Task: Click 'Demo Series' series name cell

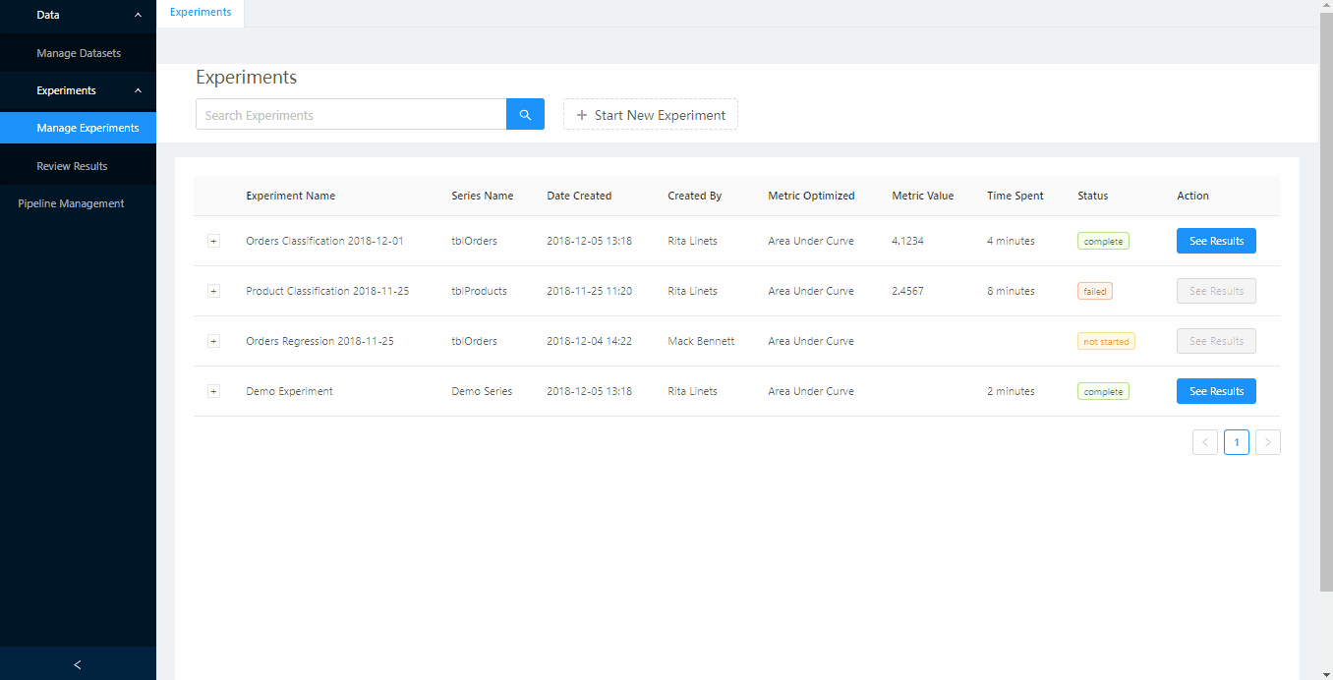Action: coord(482,391)
